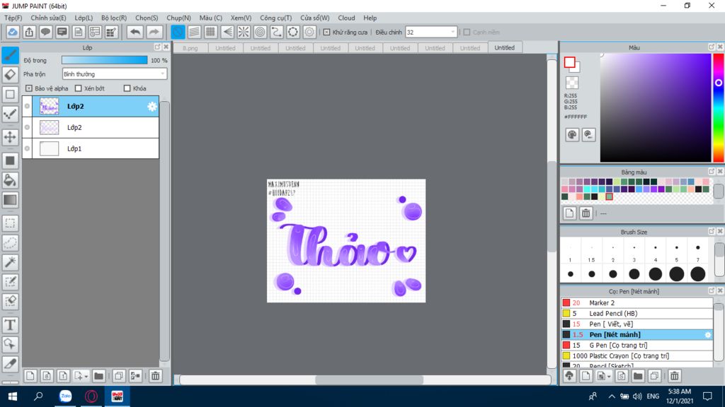Toggle Khóa checkbox
The width and height of the screenshot is (725, 407).
pos(127,88)
